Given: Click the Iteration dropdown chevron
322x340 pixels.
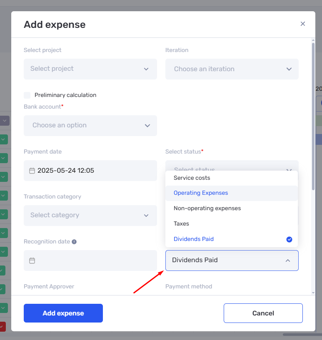Looking at the screenshot, I should (x=289, y=69).
